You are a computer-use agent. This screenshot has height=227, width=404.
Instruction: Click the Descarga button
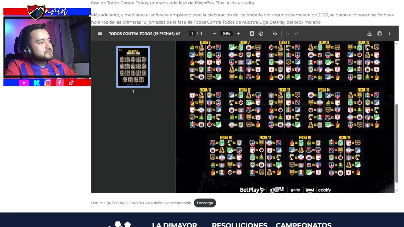tap(205, 203)
